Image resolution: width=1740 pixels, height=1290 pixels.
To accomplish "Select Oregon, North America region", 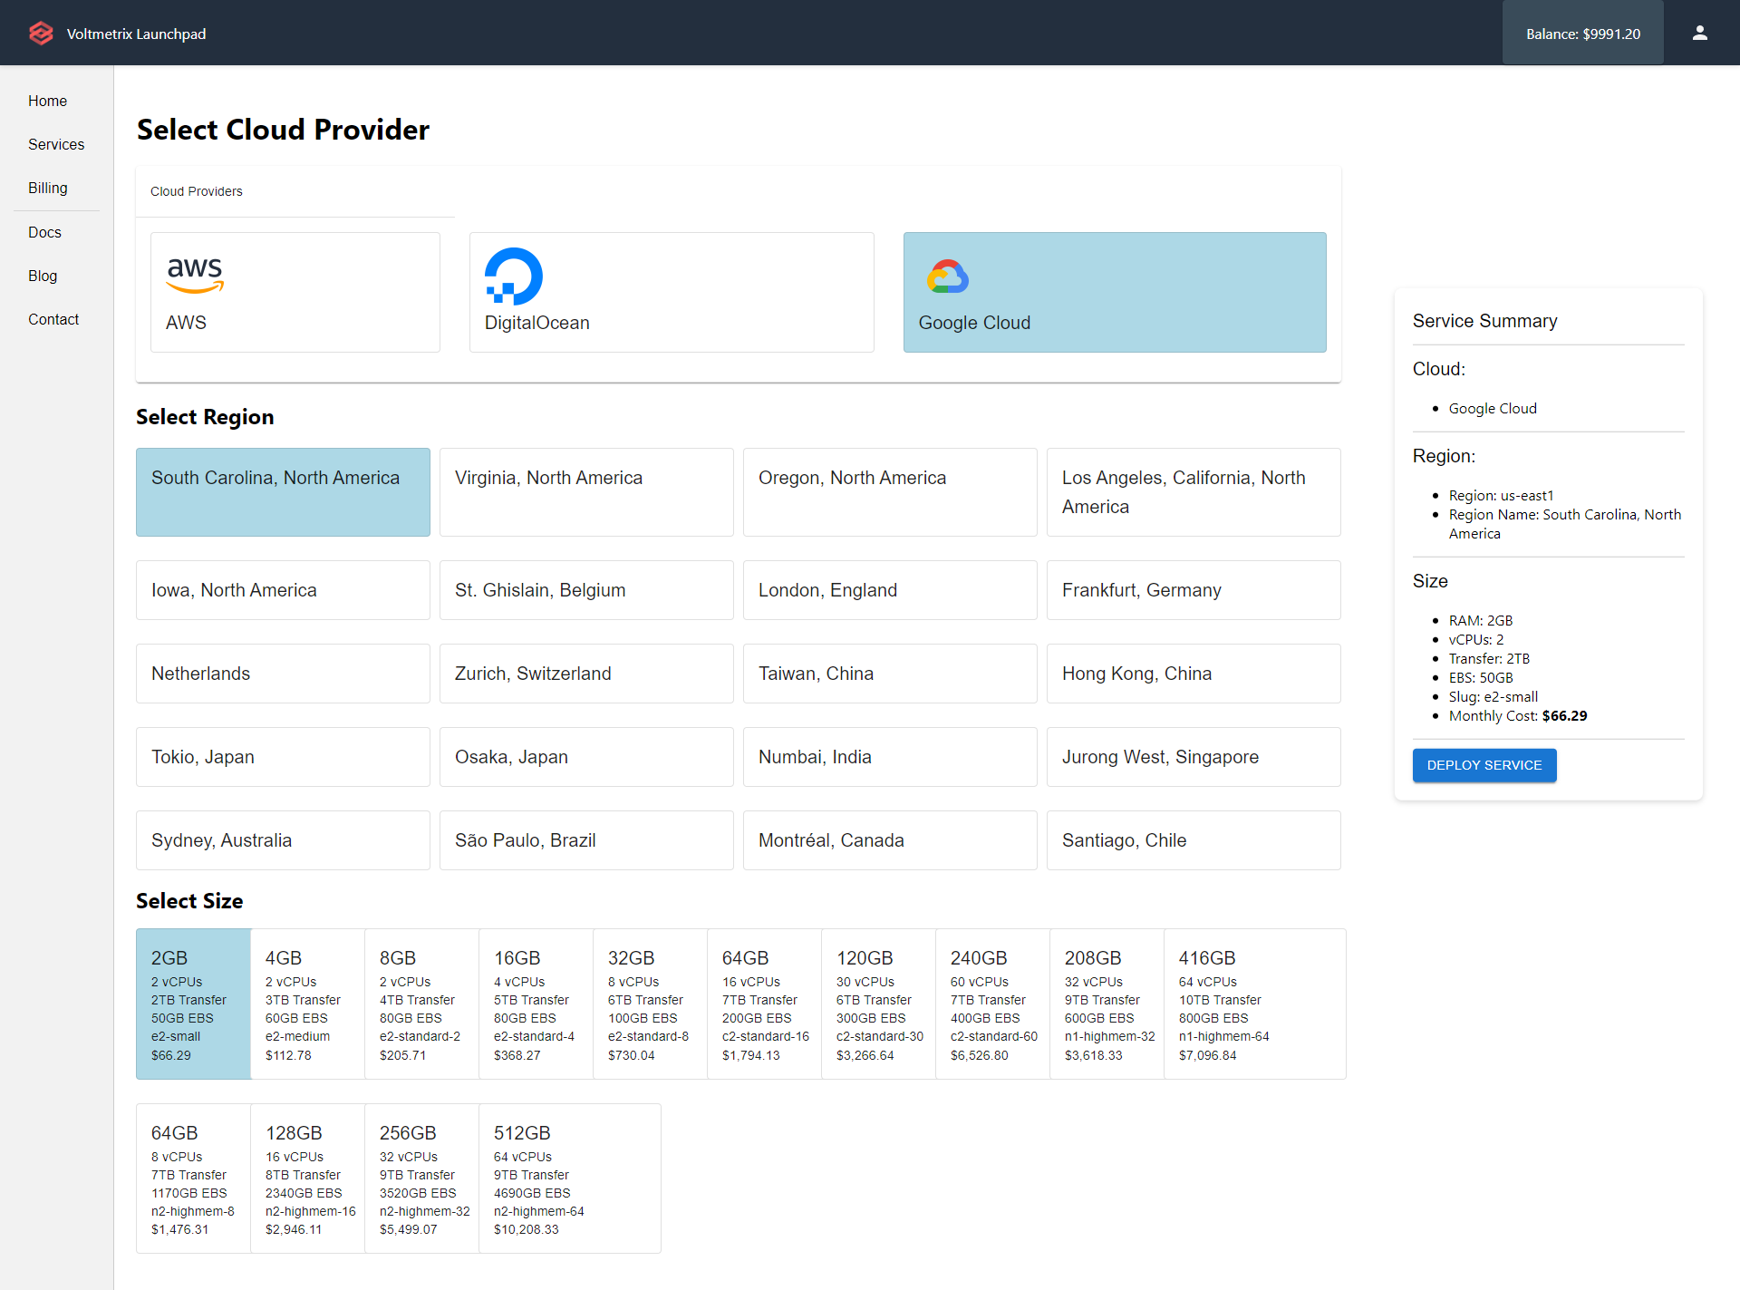I will pyautogui.click(x=890, y=492).
